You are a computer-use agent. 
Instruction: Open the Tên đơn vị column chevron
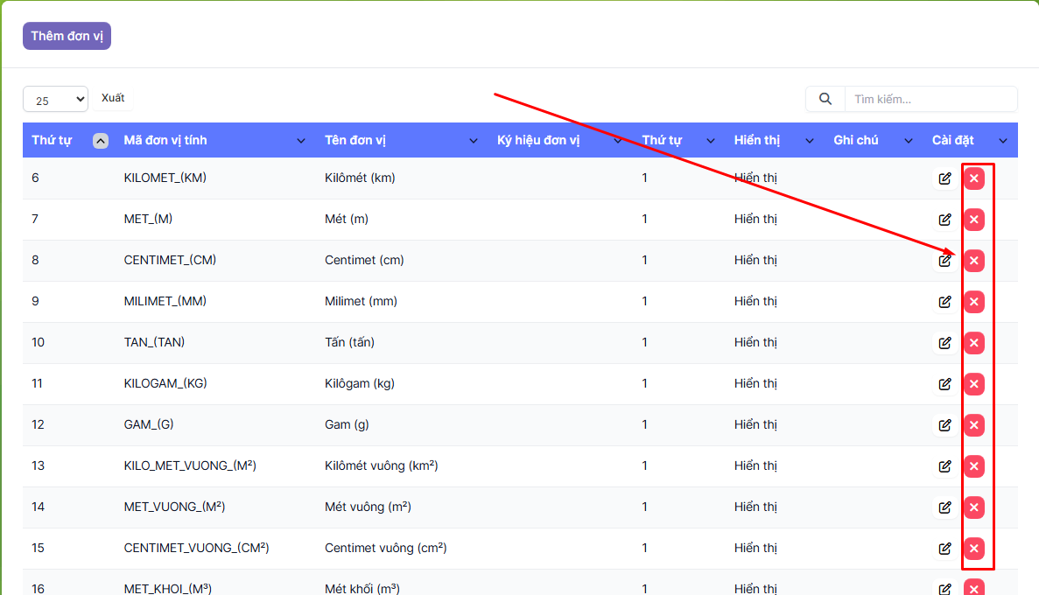tap(474, 141)
